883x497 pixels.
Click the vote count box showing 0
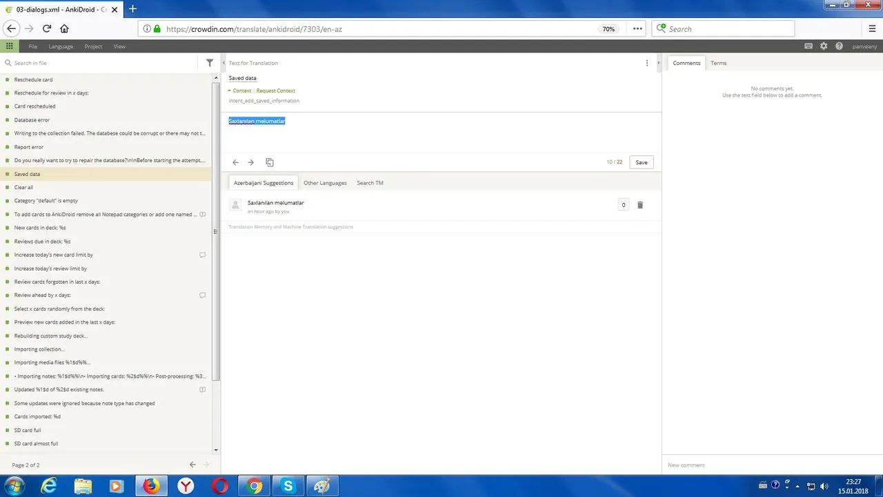click(624, 205)
